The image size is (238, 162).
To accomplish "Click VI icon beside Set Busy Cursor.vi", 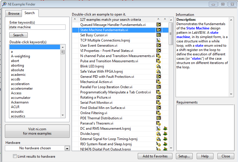I will click(159, 35).
